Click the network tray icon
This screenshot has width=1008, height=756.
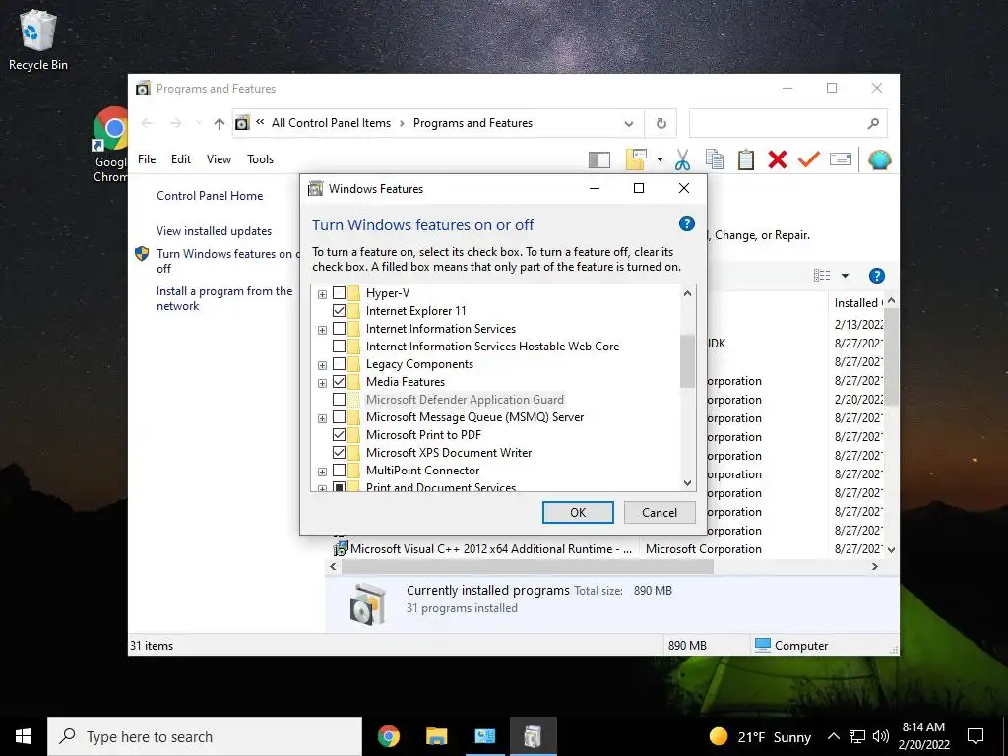(857, 736)
